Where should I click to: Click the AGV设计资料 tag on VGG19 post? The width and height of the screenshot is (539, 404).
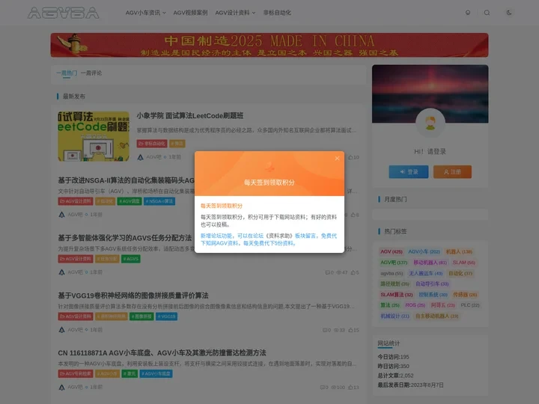point(76,316)
